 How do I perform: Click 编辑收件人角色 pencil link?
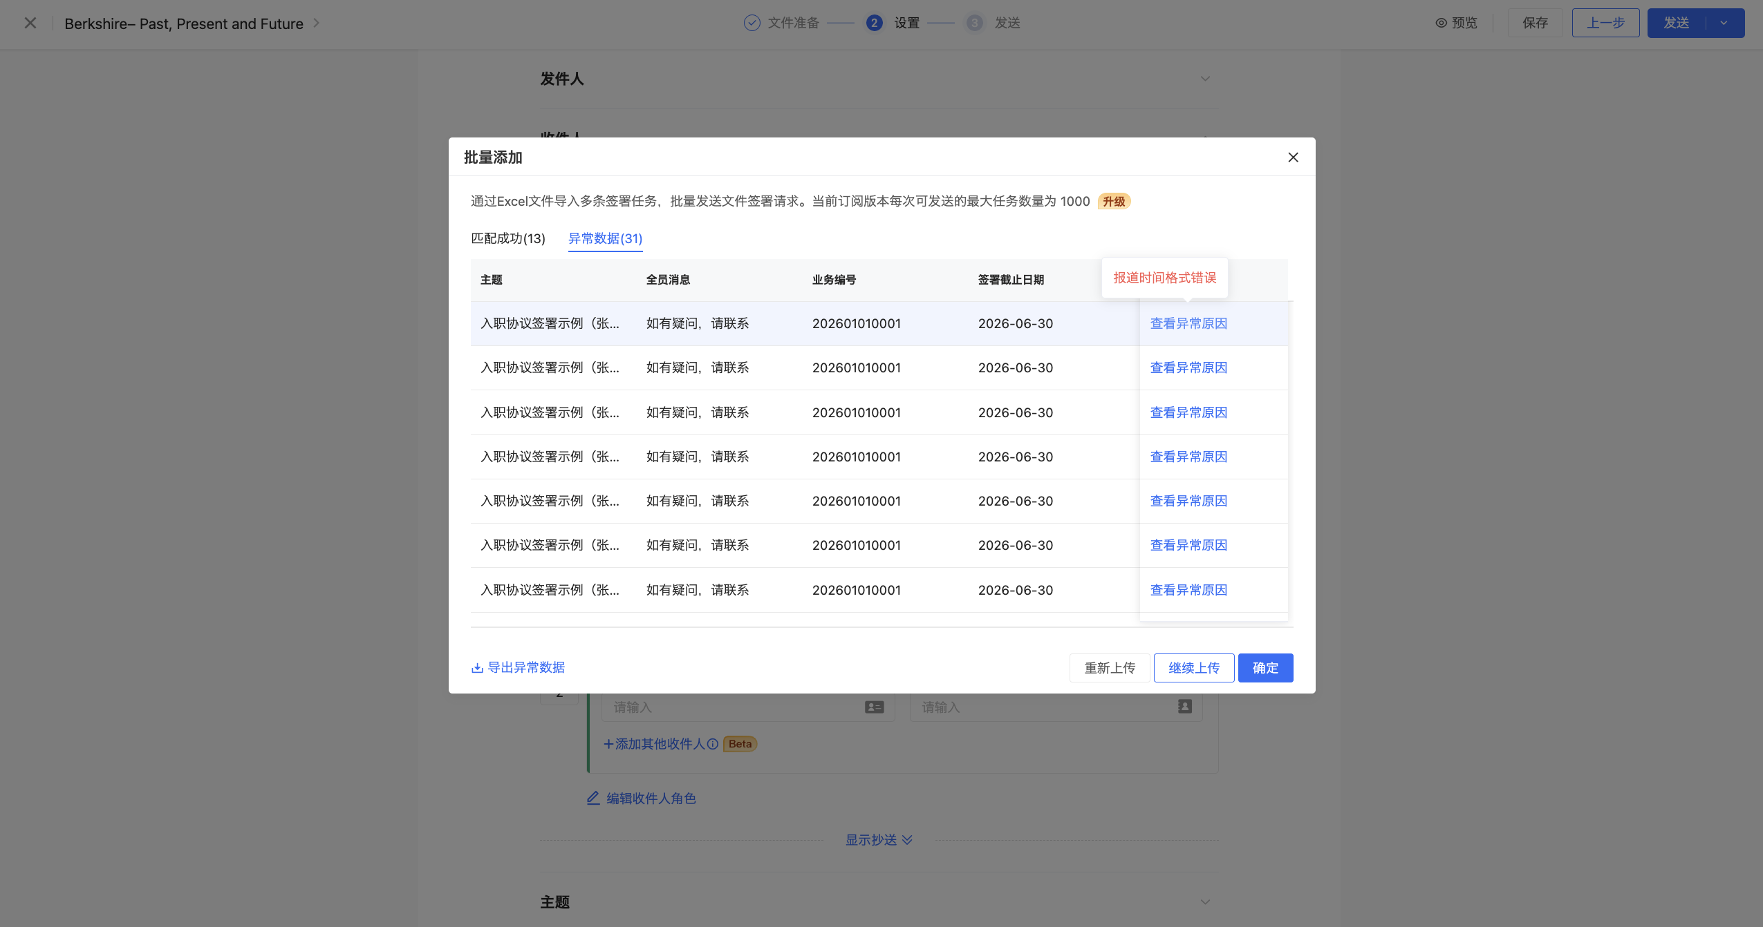point(641,799)
